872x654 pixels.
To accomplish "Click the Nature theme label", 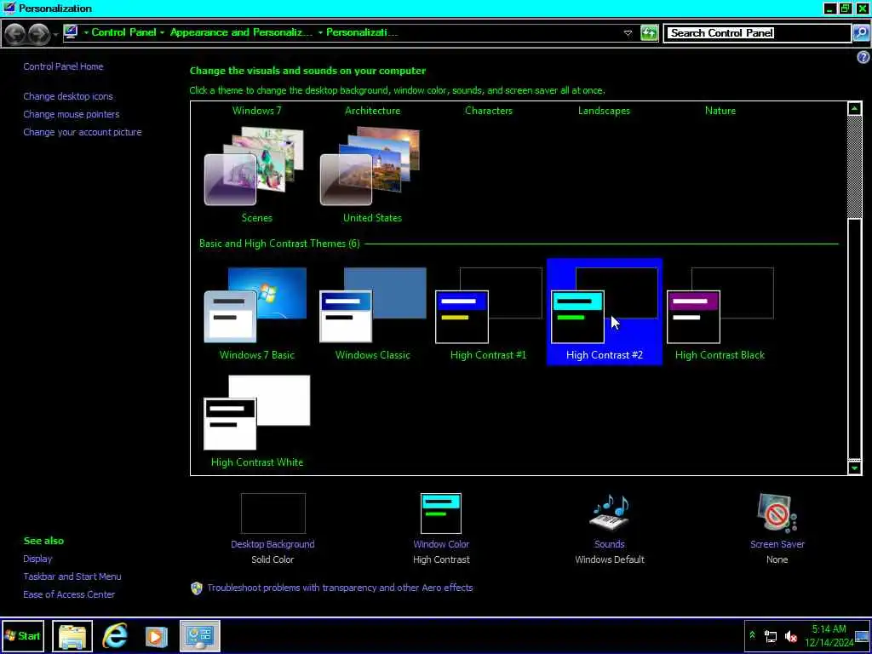I will point(720,110).
